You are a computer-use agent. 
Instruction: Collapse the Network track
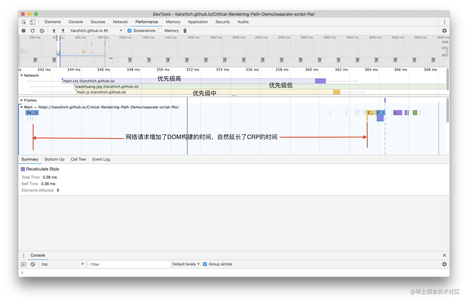point(21,75)
